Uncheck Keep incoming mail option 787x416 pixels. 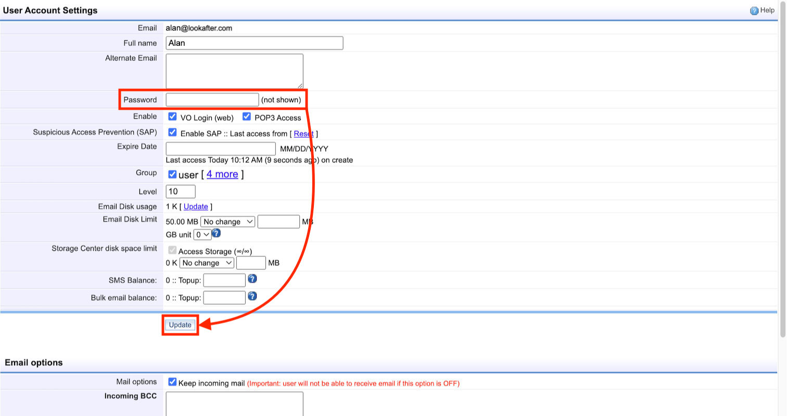(172, 382)
